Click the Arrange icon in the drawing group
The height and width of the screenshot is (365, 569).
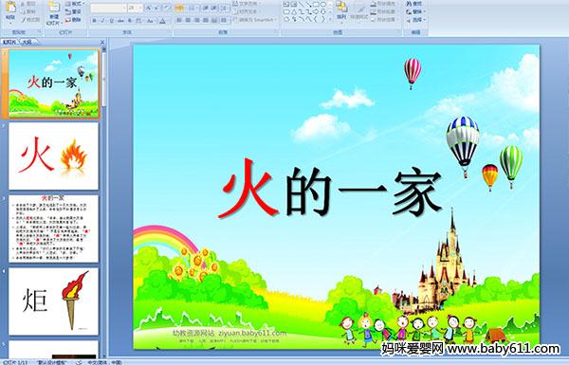pyautogui.click(x=341, y=10)
